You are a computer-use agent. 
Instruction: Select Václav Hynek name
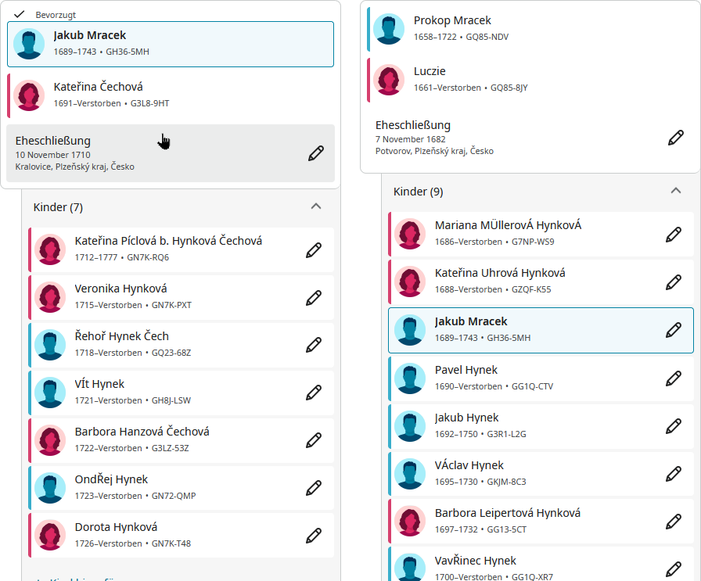469,465
